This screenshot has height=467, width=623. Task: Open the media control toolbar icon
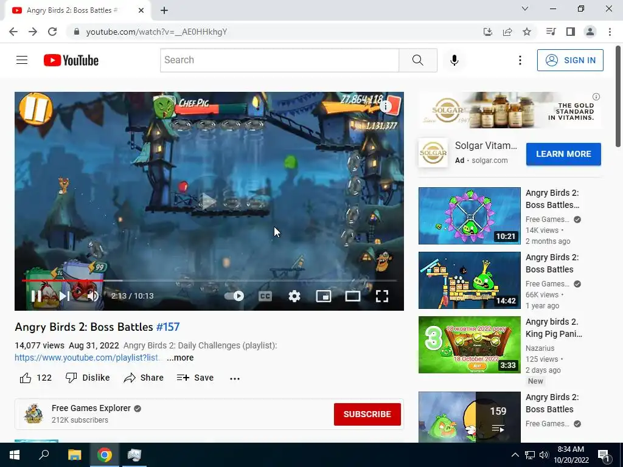pyautogui.click(x=551, y=32)
